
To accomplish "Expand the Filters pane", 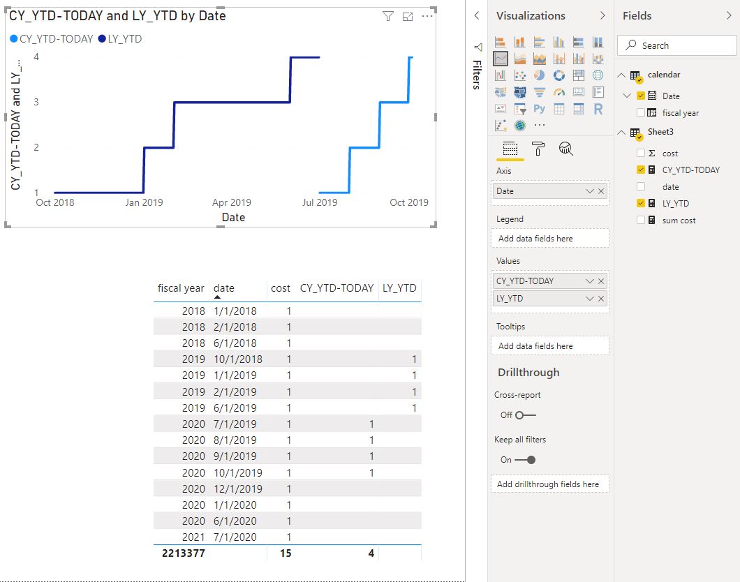I will tap(477, 15).
